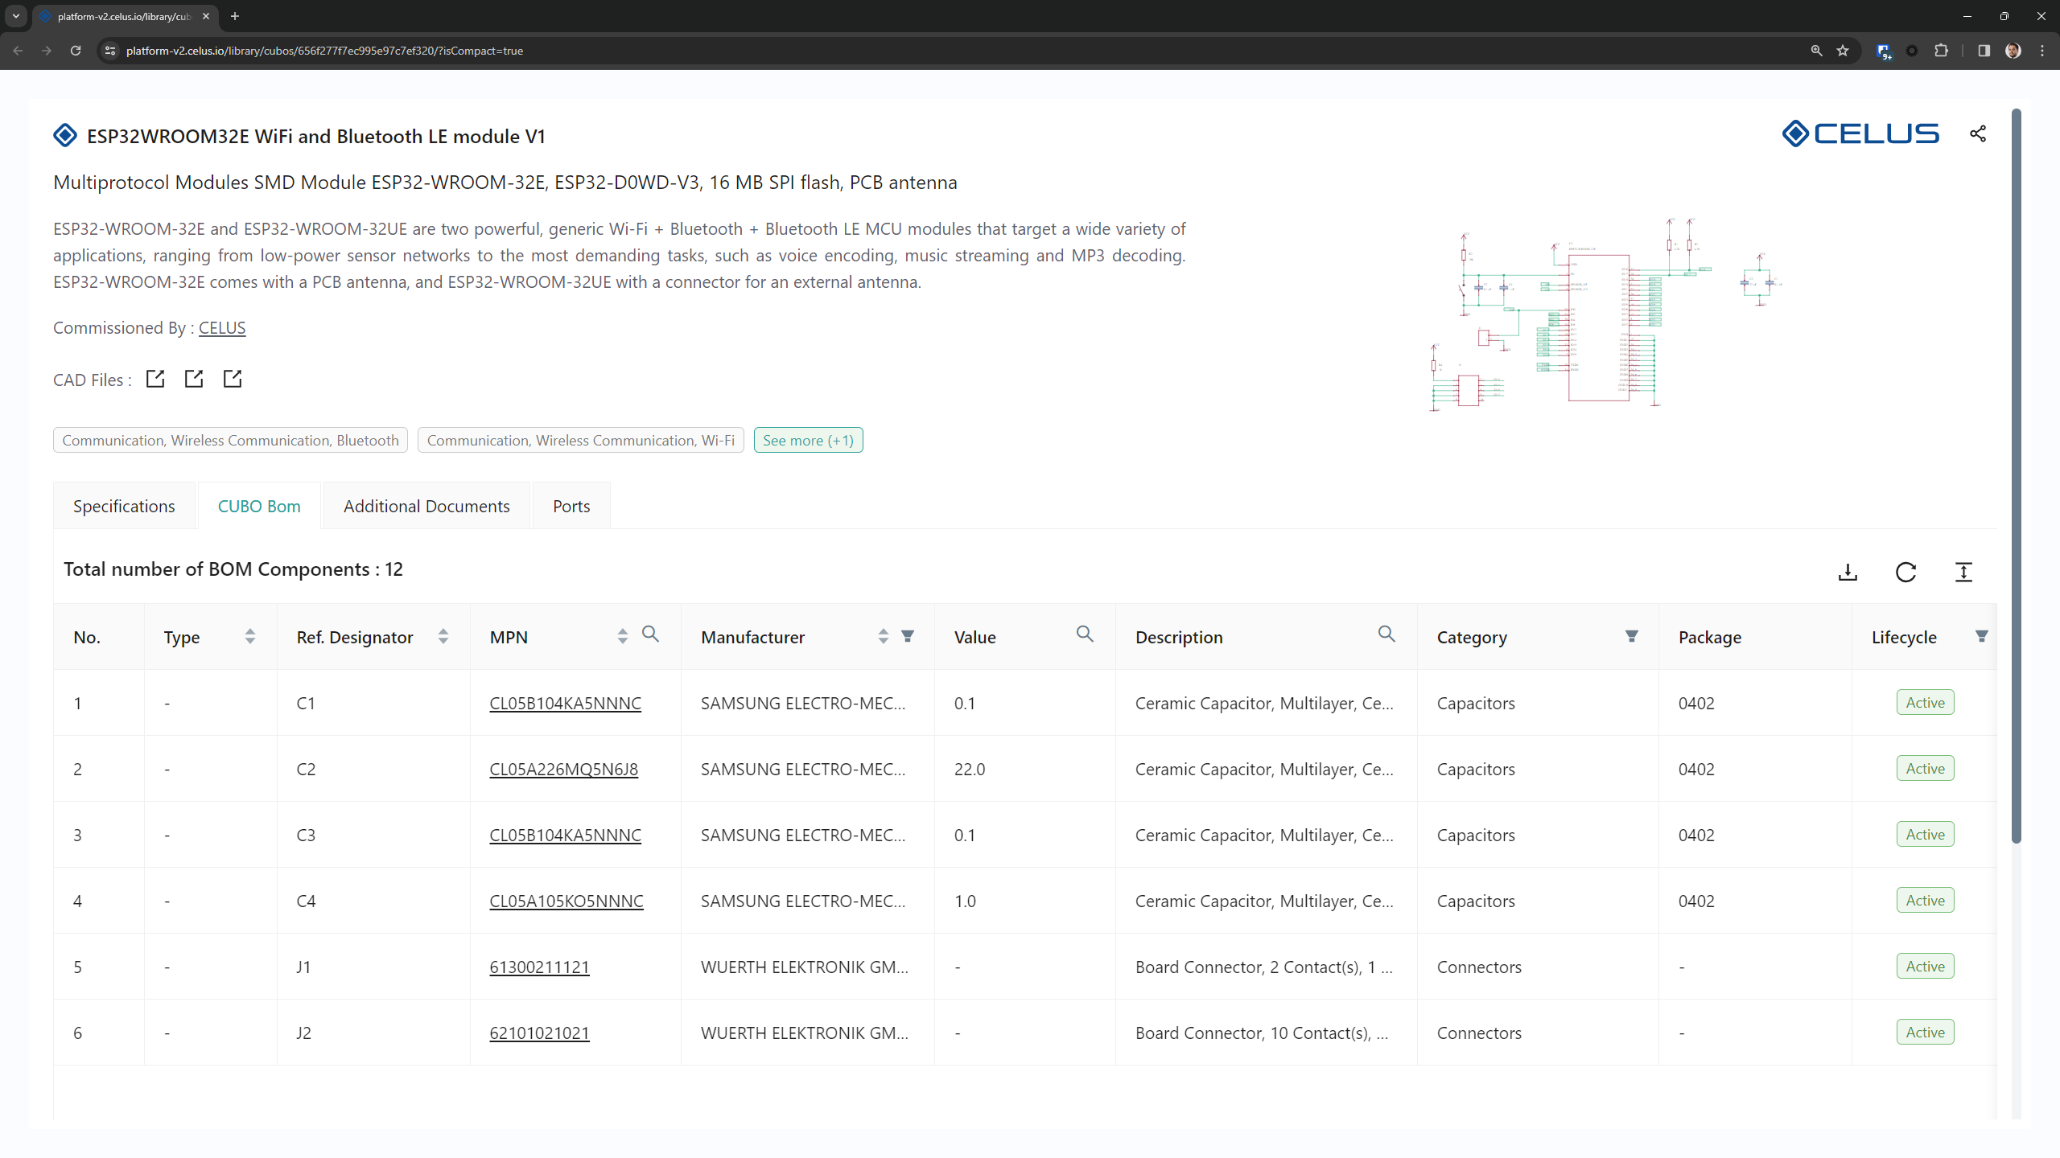This screenshot has height=1158, width=2060.
Task: Open the Chrome three-dot menu
Action: (x=2042, y=51)
